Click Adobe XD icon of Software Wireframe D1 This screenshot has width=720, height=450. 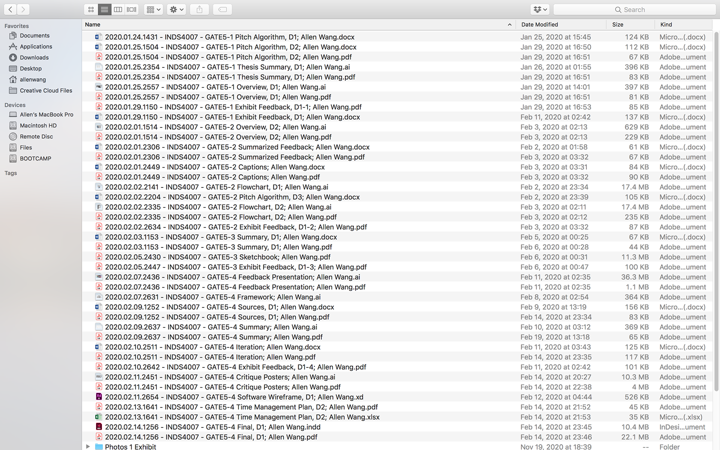coord(99,397)
